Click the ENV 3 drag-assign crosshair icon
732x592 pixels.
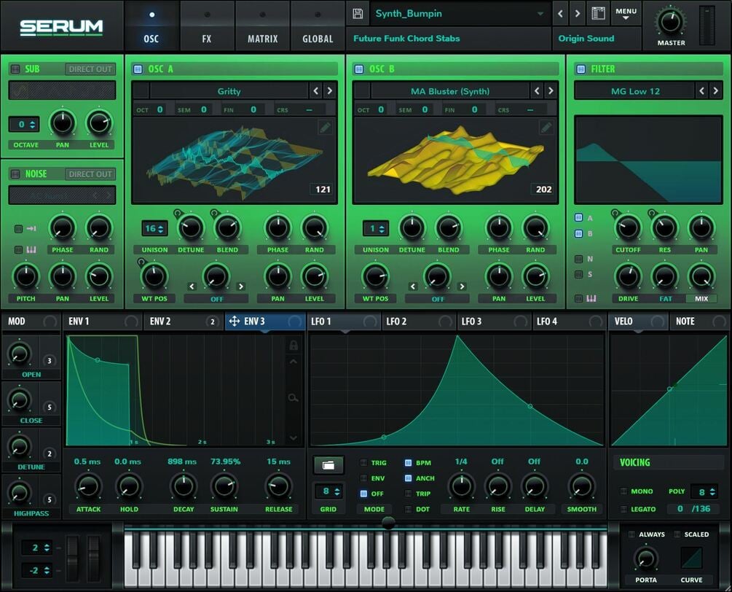tap(235, 321)
